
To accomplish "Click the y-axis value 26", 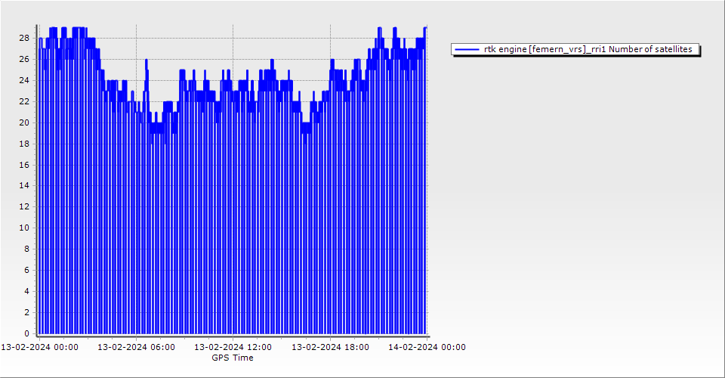I will pos(24,59).
